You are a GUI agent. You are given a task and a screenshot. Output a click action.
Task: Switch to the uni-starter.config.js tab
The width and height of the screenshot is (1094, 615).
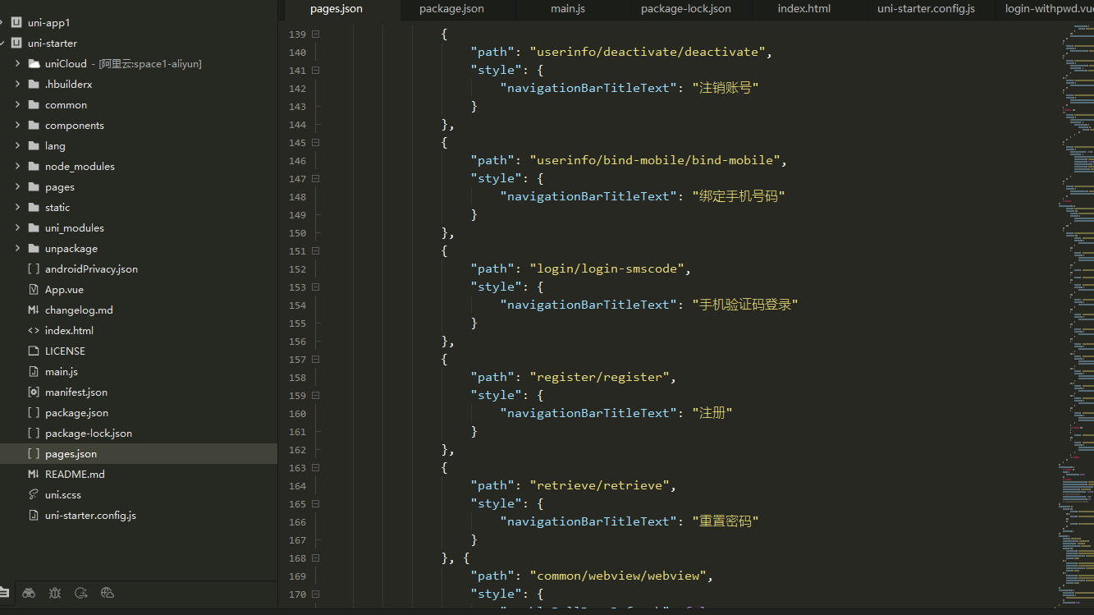pyautogui.click(x=926, y=9)
